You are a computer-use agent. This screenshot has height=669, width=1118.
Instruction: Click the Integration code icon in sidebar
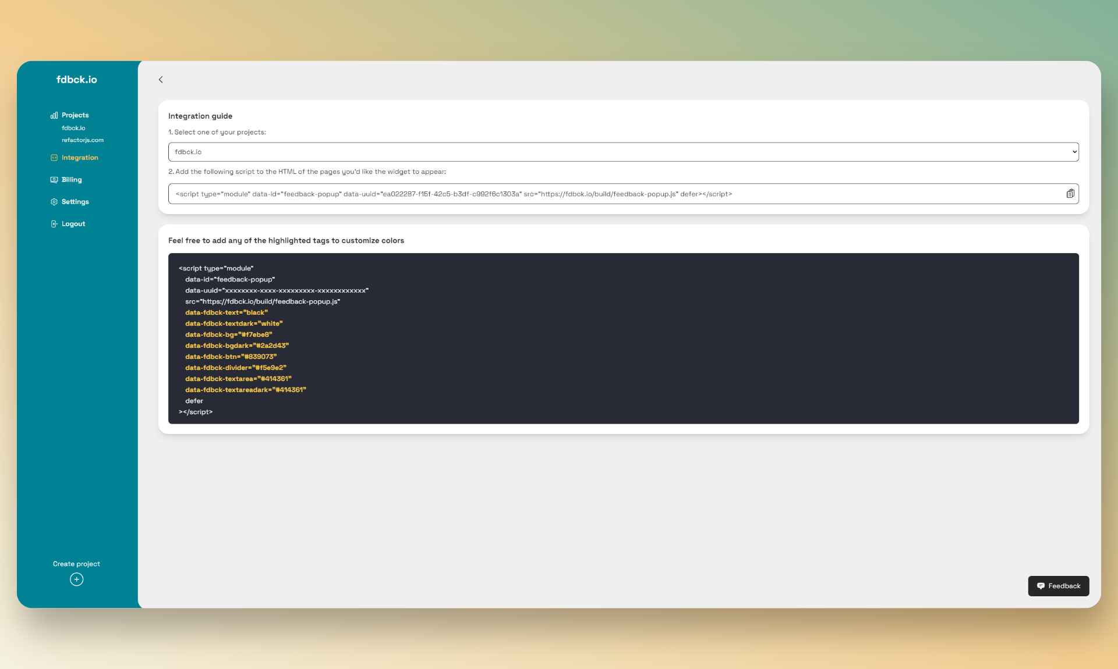(54, 158)
